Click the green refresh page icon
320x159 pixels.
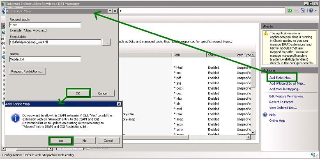coord(290,11)
